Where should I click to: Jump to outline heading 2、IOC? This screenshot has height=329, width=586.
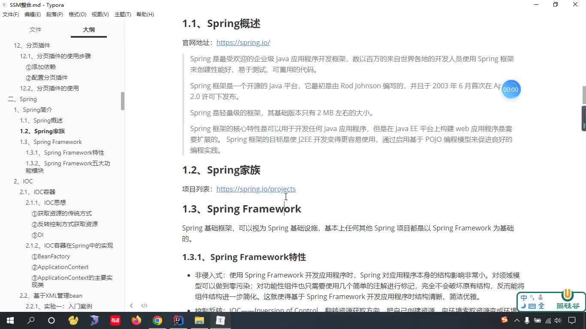point(23,181)
